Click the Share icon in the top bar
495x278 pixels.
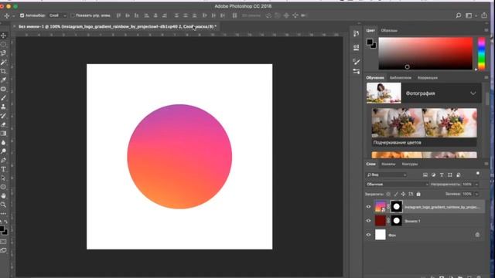pyautogui.click(x=484, y=15)
